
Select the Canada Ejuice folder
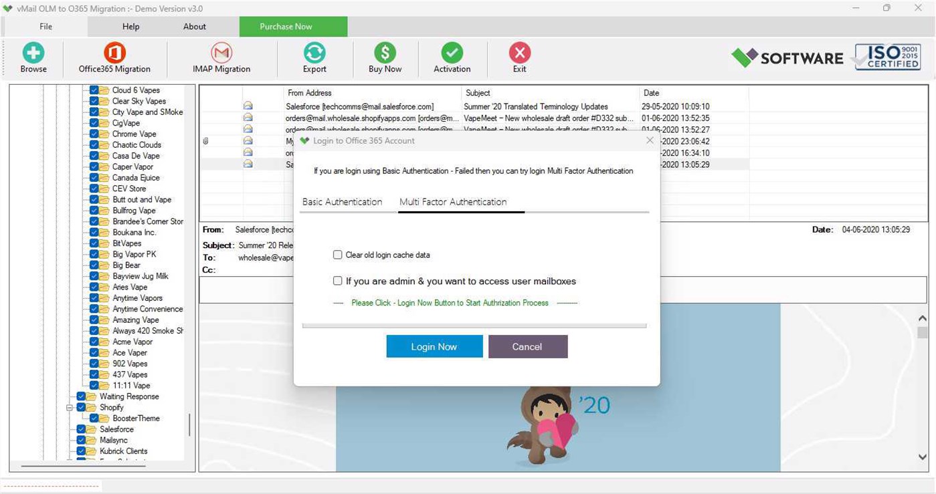[x=136, y=178]
